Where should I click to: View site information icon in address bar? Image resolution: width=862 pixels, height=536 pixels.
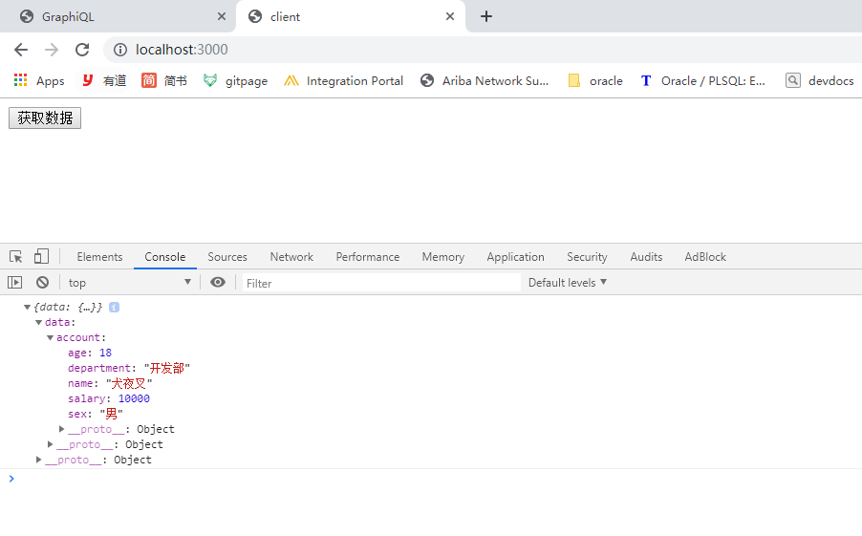120,50
